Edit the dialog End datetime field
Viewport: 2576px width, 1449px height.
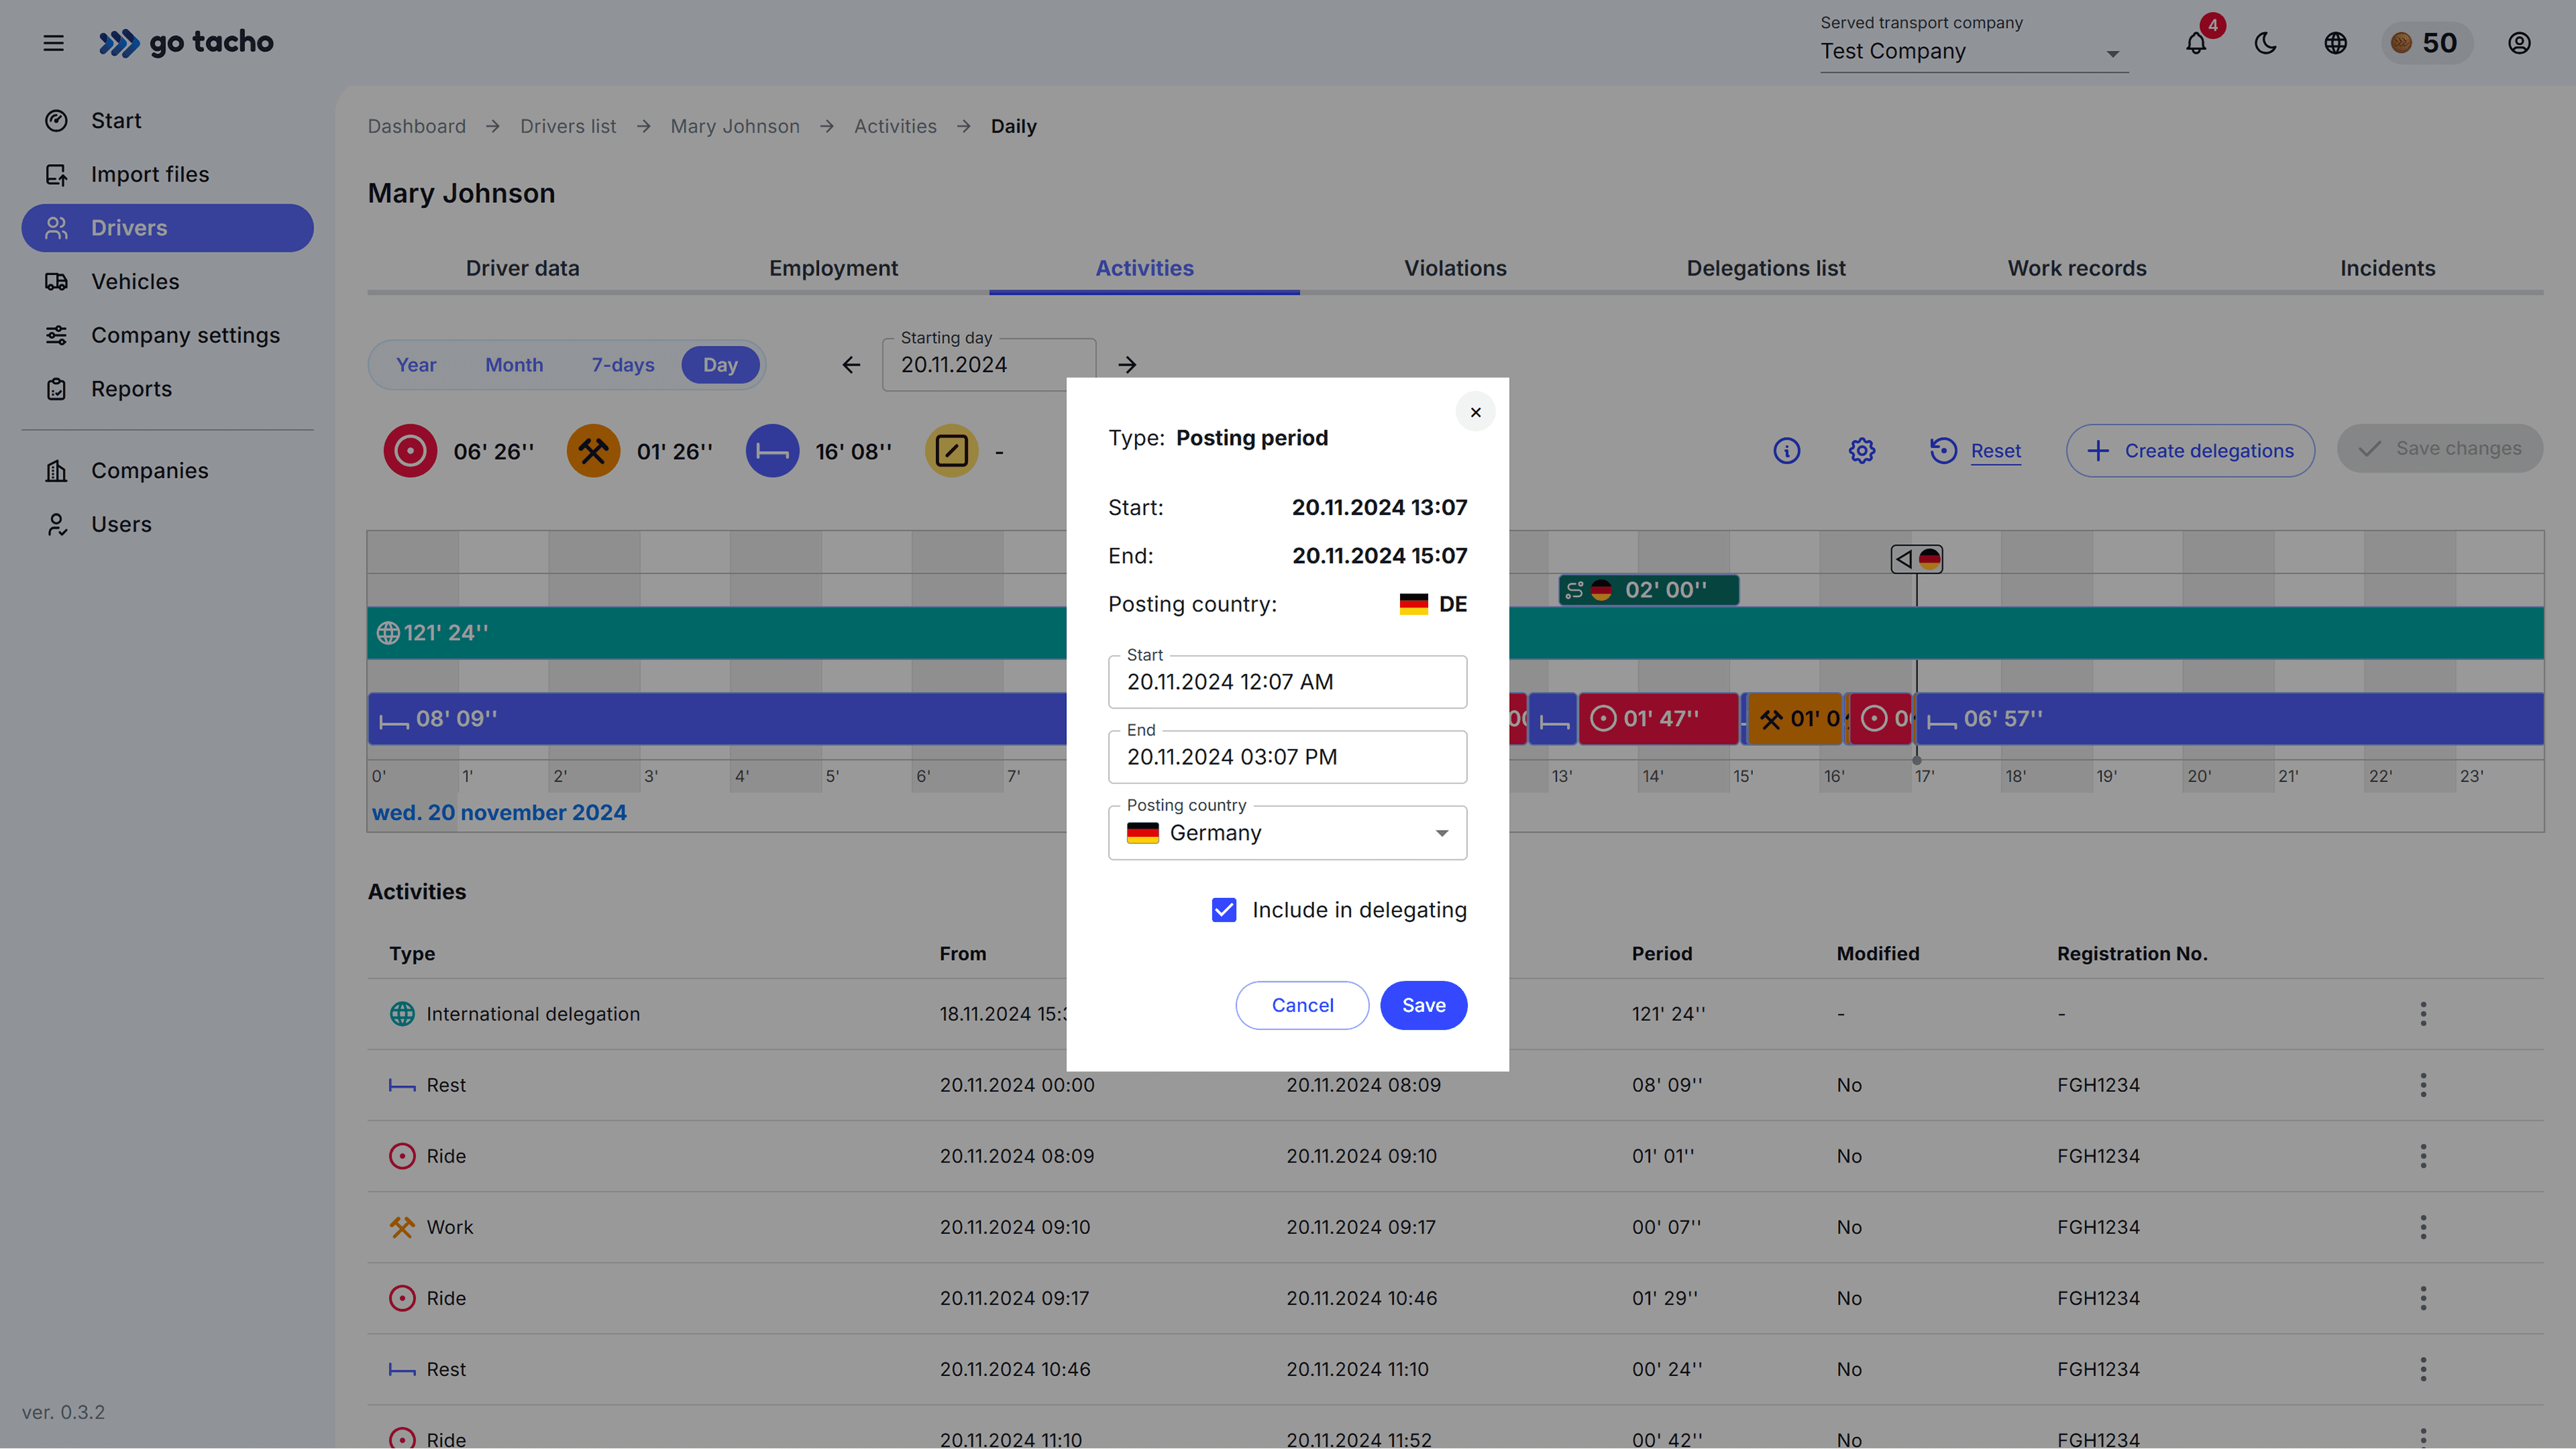1287,756
